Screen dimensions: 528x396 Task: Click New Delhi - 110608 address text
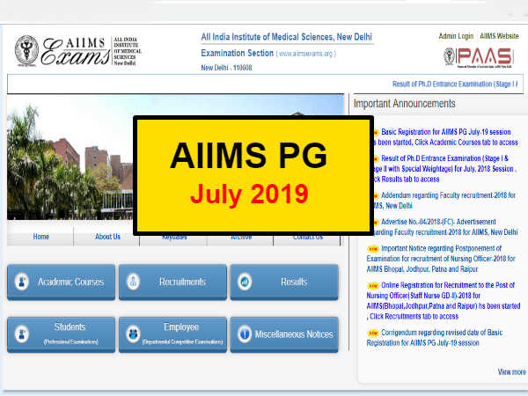point(226,68)
